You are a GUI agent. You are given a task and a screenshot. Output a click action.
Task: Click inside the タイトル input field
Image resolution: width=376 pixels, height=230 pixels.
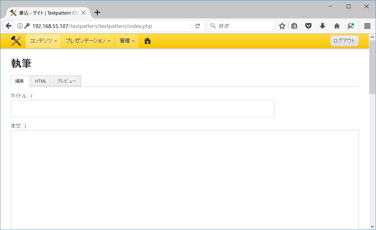pyautogui.click(x=143, y=108)
